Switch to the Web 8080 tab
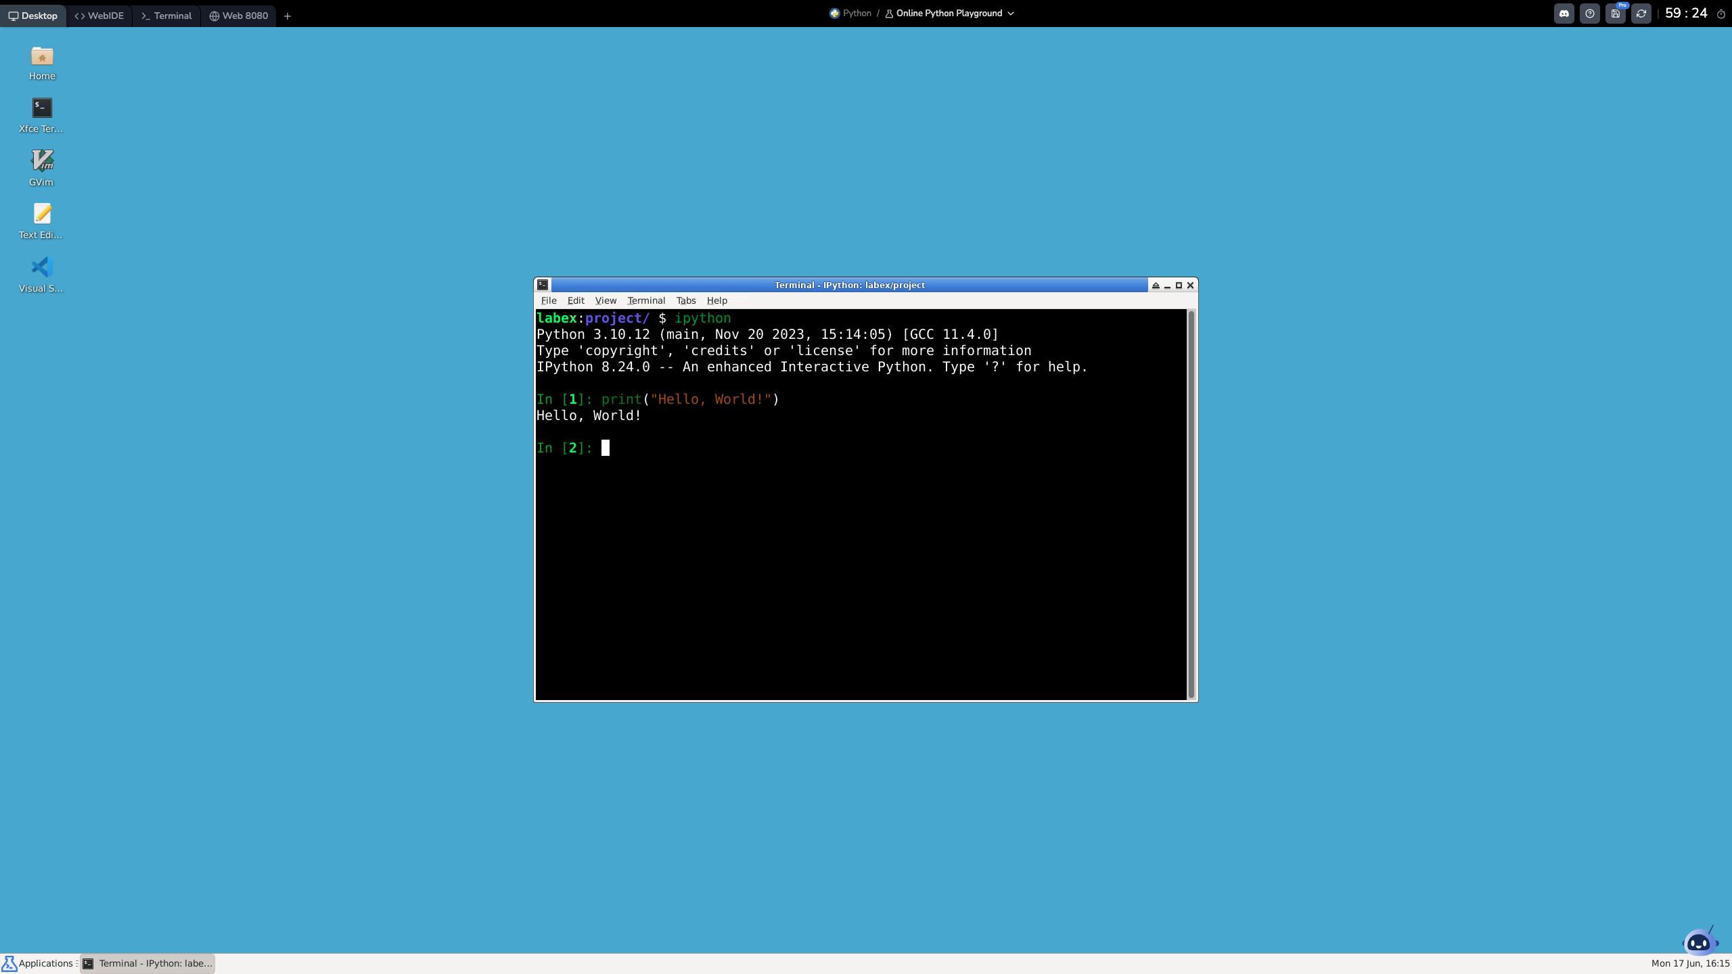This screenshot has width=1732, height=974. [238, 15]
